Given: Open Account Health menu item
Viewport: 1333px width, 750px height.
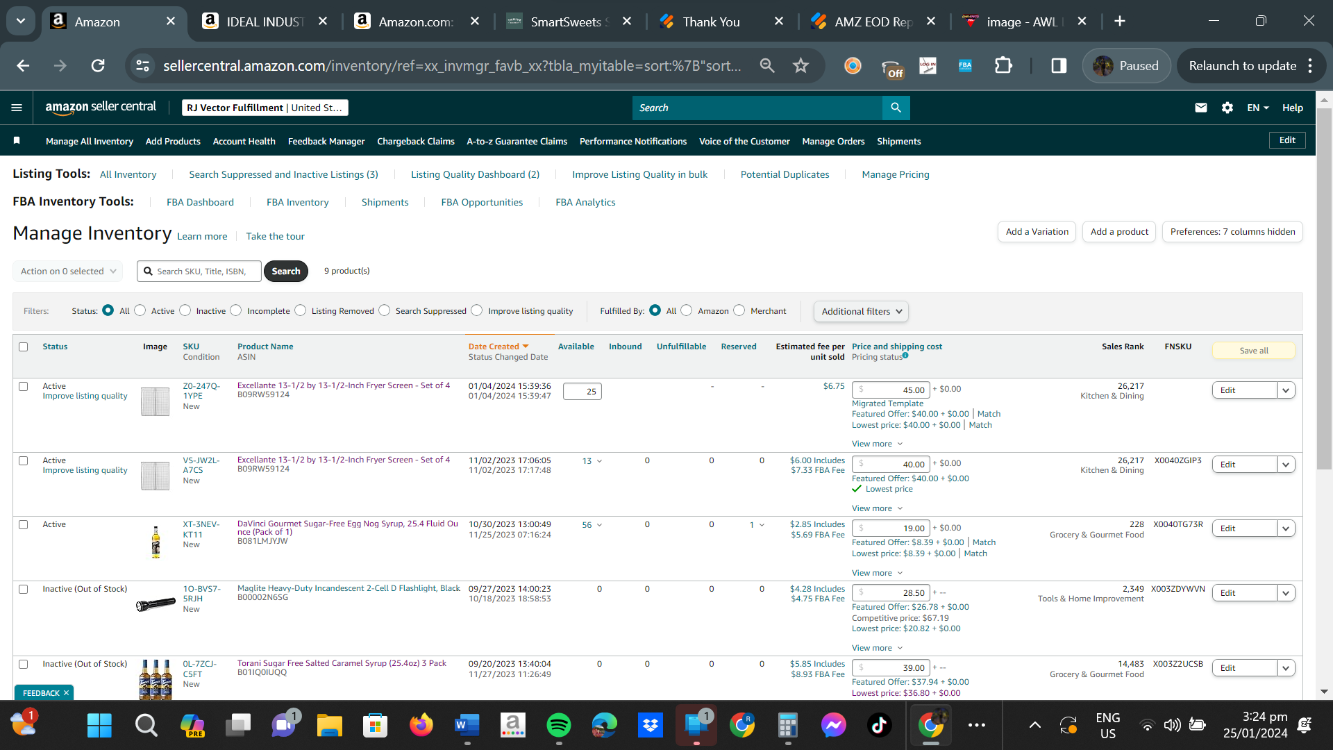Looking at the screenshot, I should coord(244,141).
